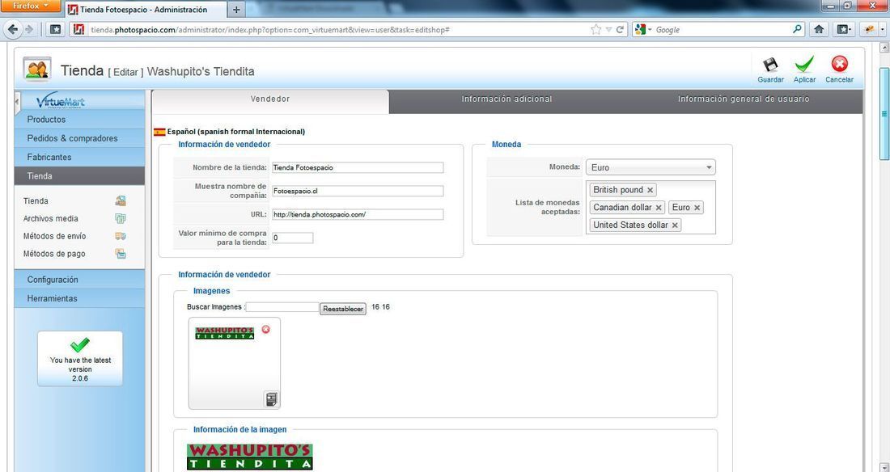Click the browser forward arrow
Viewport: 890px width, 472px height.
pyautogui.click(x=29, y=29)
